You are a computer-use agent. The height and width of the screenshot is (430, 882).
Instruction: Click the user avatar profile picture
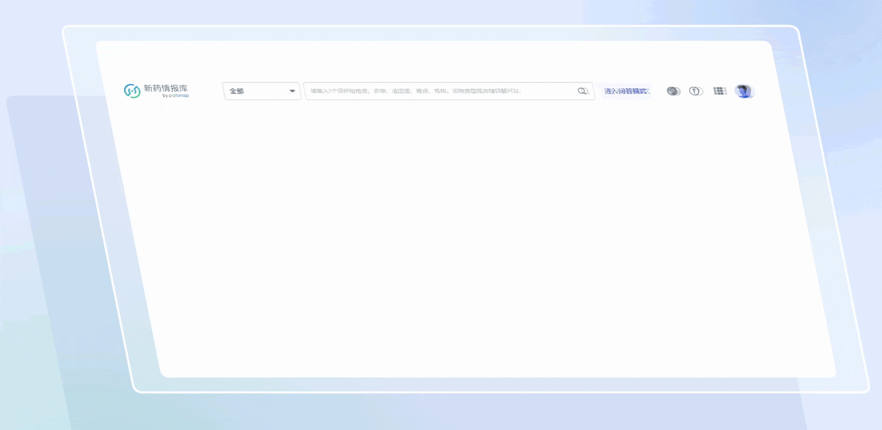(743, 91)
